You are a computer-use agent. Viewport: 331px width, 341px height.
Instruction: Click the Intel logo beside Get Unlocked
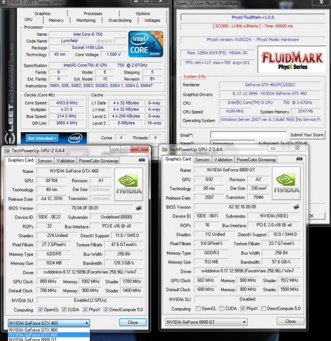[75, 138]
